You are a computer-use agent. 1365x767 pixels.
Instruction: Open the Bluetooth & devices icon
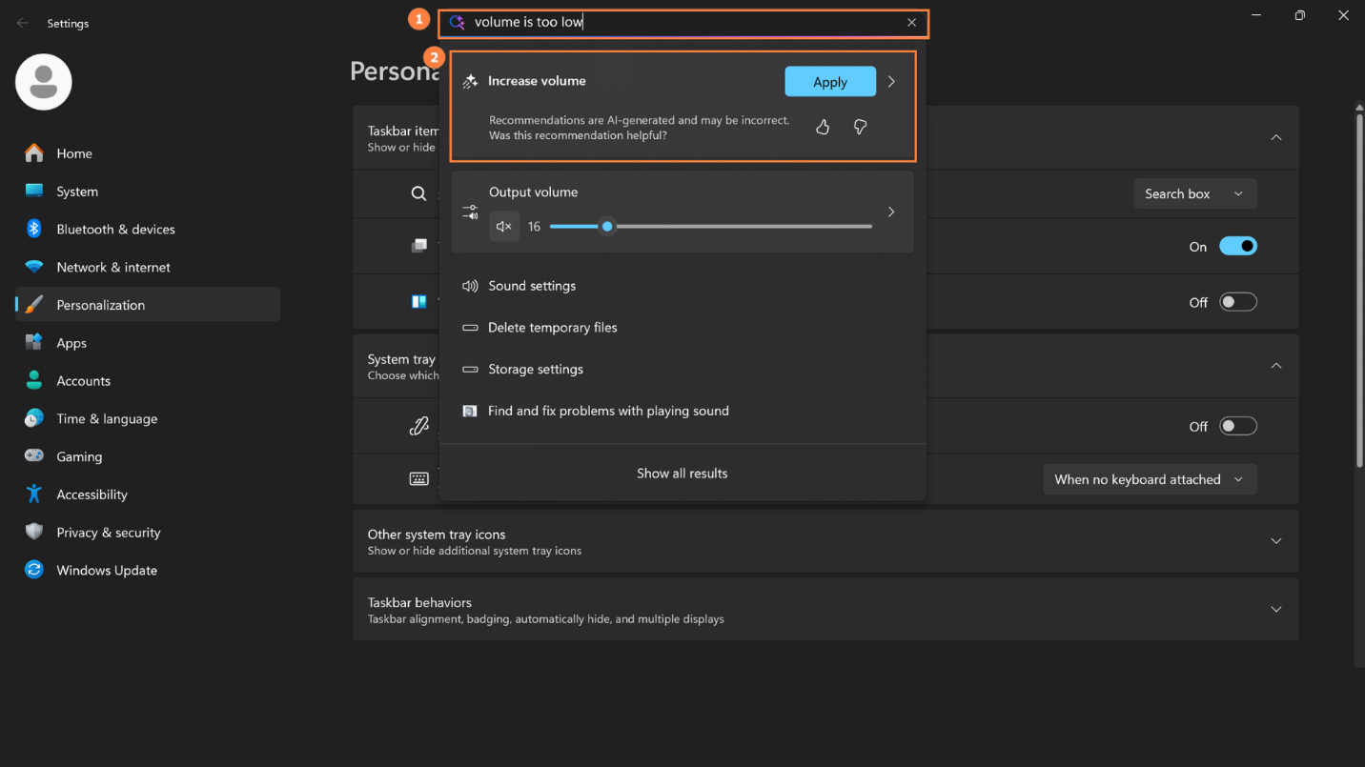coord(34,229)
